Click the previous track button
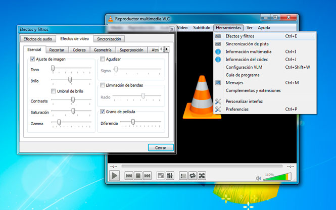This screenshot has width=336, height=210. click(129, 176)
